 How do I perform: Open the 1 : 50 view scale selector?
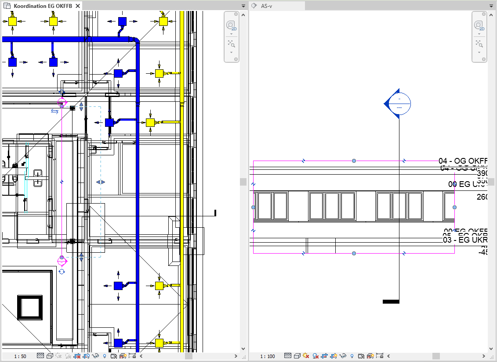20,356
